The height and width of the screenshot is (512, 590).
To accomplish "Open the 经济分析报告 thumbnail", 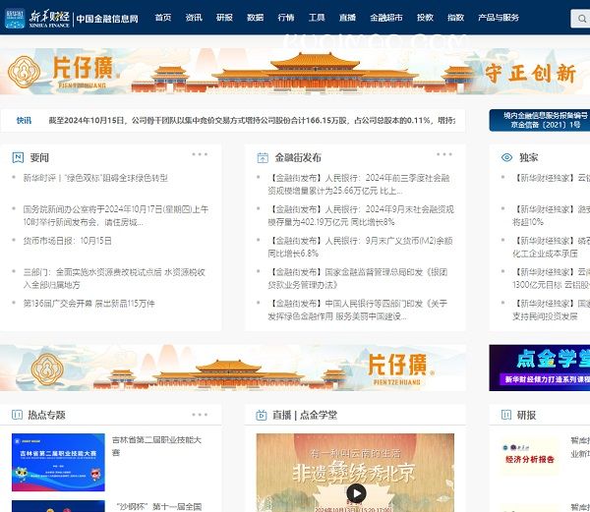I will coord(530,455).
